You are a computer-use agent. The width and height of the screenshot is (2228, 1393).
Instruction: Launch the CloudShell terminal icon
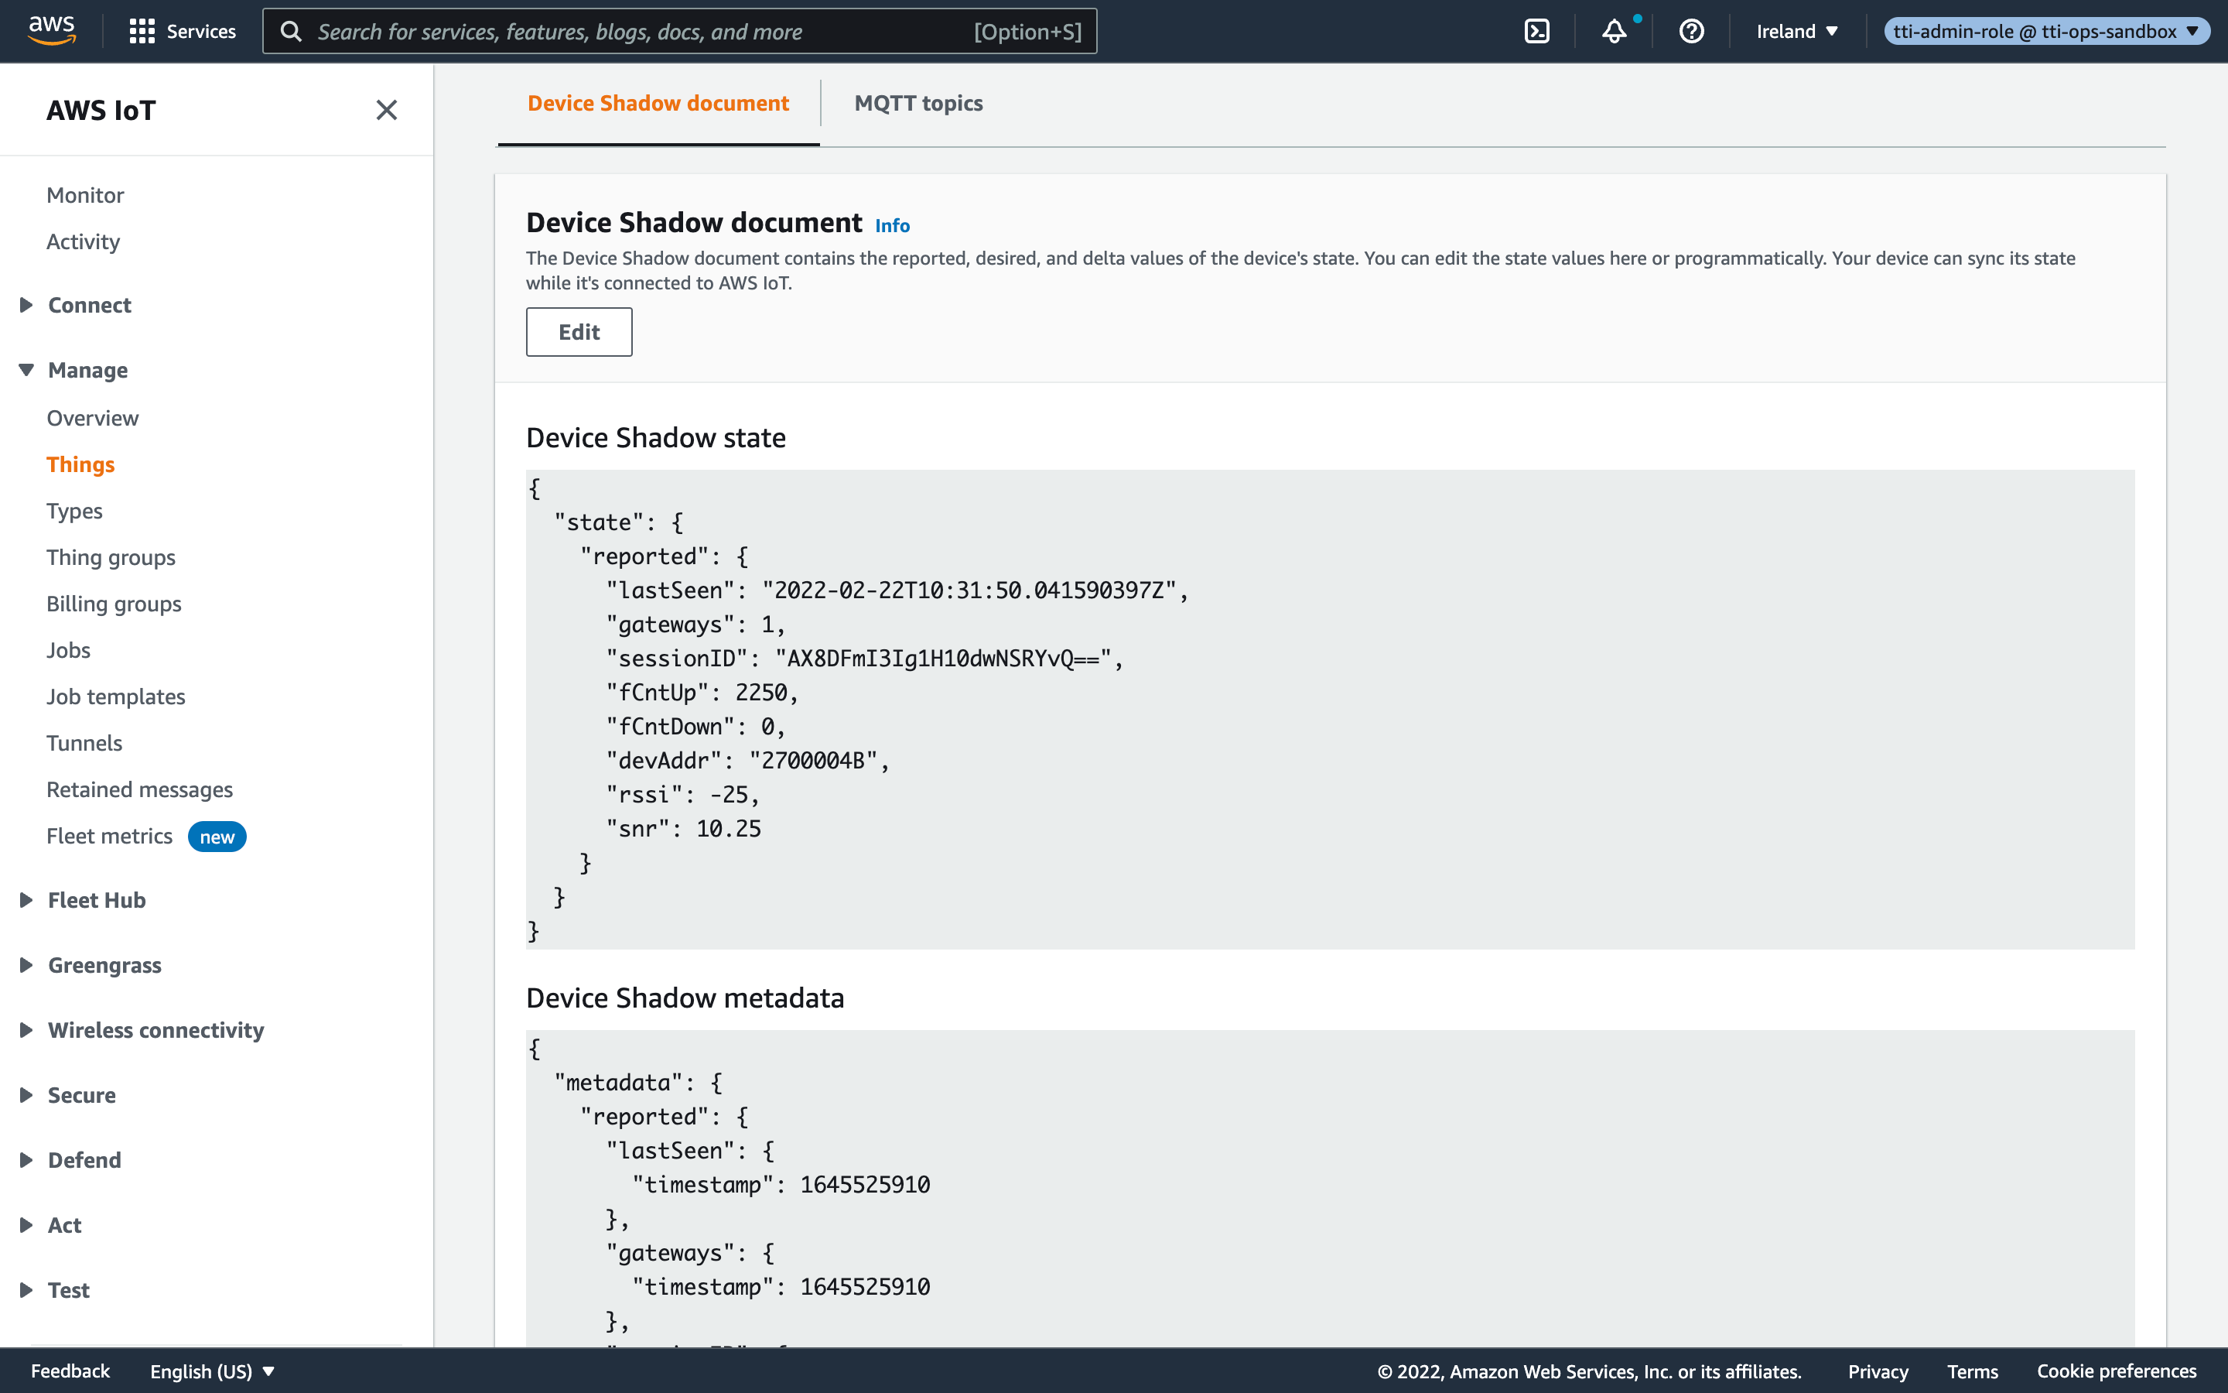click(x=1536, y=31)
